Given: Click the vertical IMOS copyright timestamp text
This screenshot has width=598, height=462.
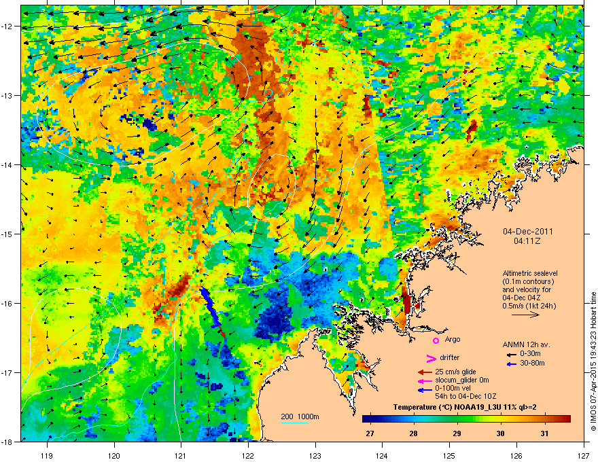Looking at the screenshot, I should point(593,361).
